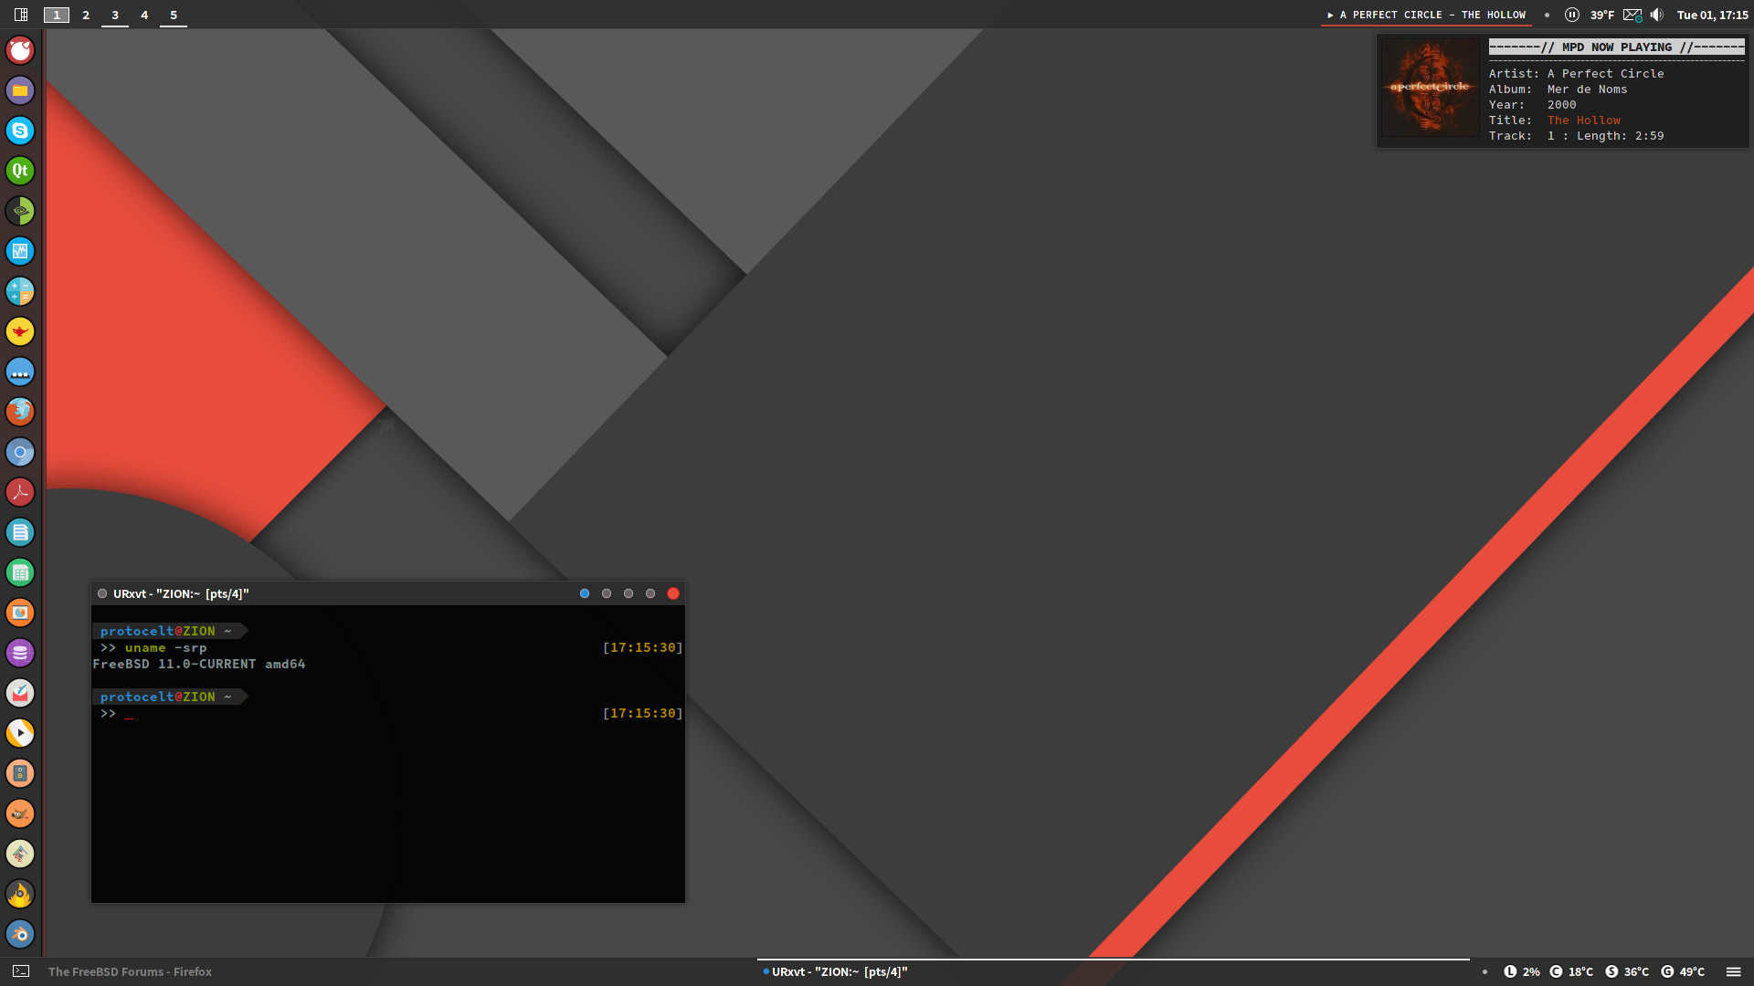Expand the 39°F weather indicator
Image resolution: width=1754 pixels, height=986 pixels.
(1601, 15)
